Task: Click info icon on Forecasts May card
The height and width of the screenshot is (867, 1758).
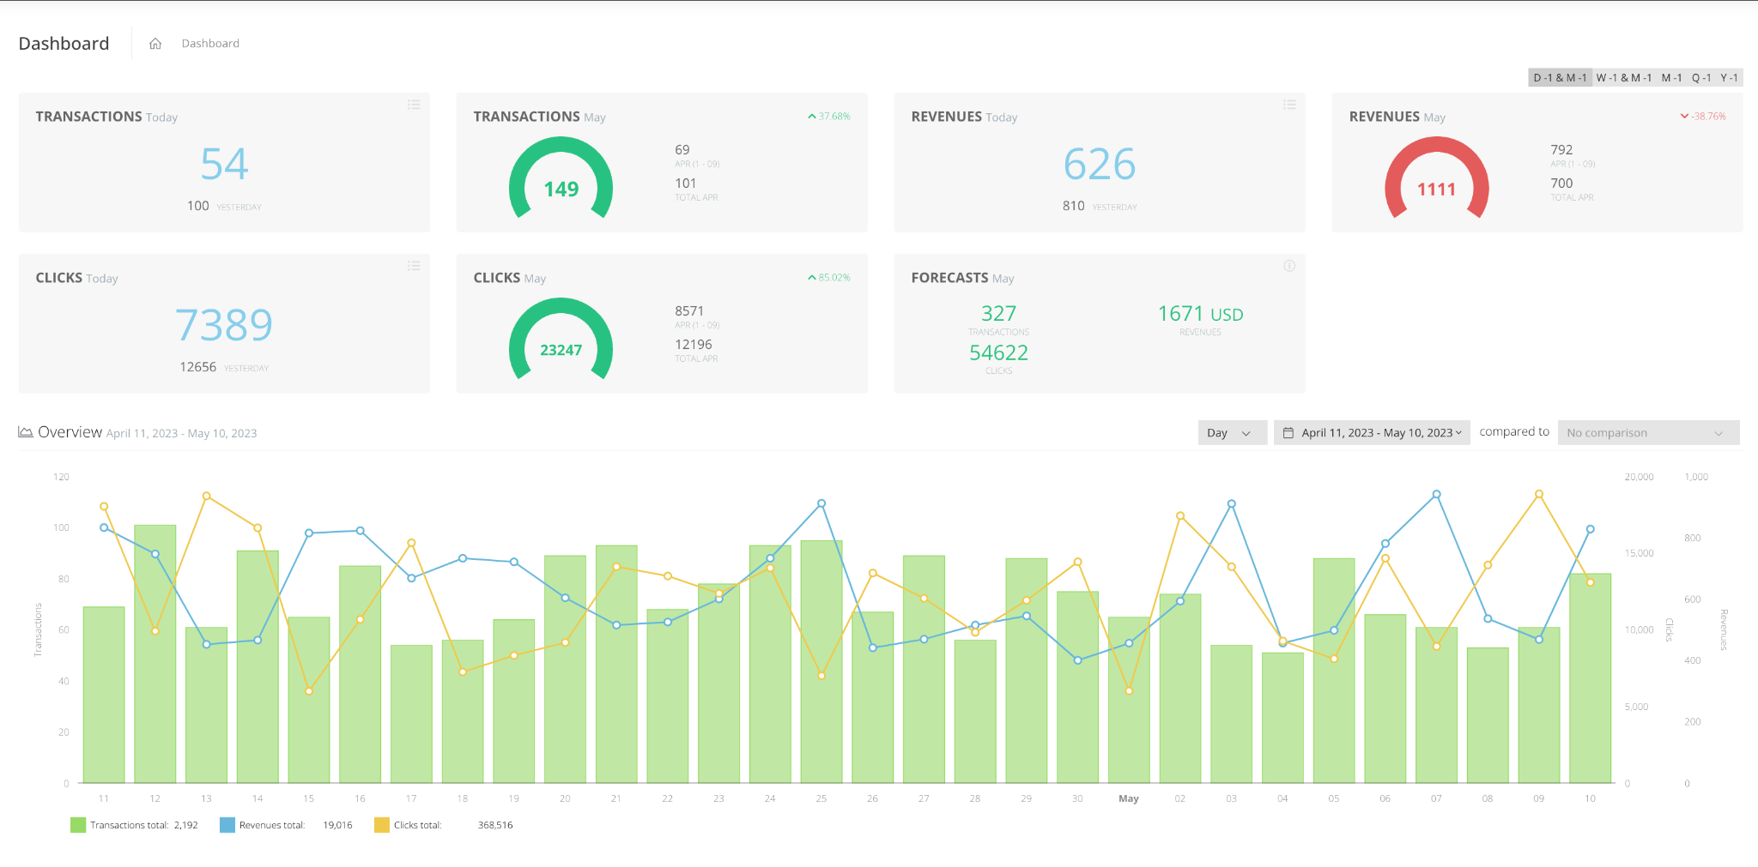Action: click(x=1289, y=266)
